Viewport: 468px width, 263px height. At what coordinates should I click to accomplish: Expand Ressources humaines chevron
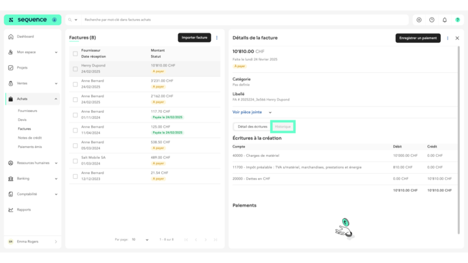56,163
